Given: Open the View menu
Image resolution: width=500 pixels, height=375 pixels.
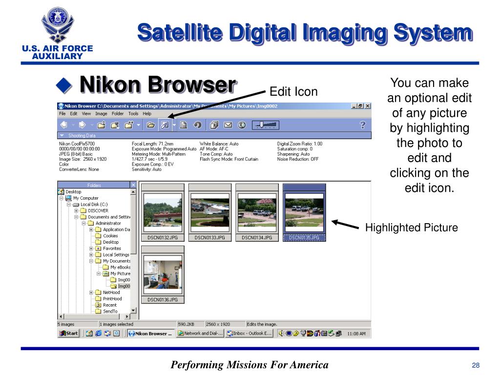Looking at the screenshot, I should point(86,113).
